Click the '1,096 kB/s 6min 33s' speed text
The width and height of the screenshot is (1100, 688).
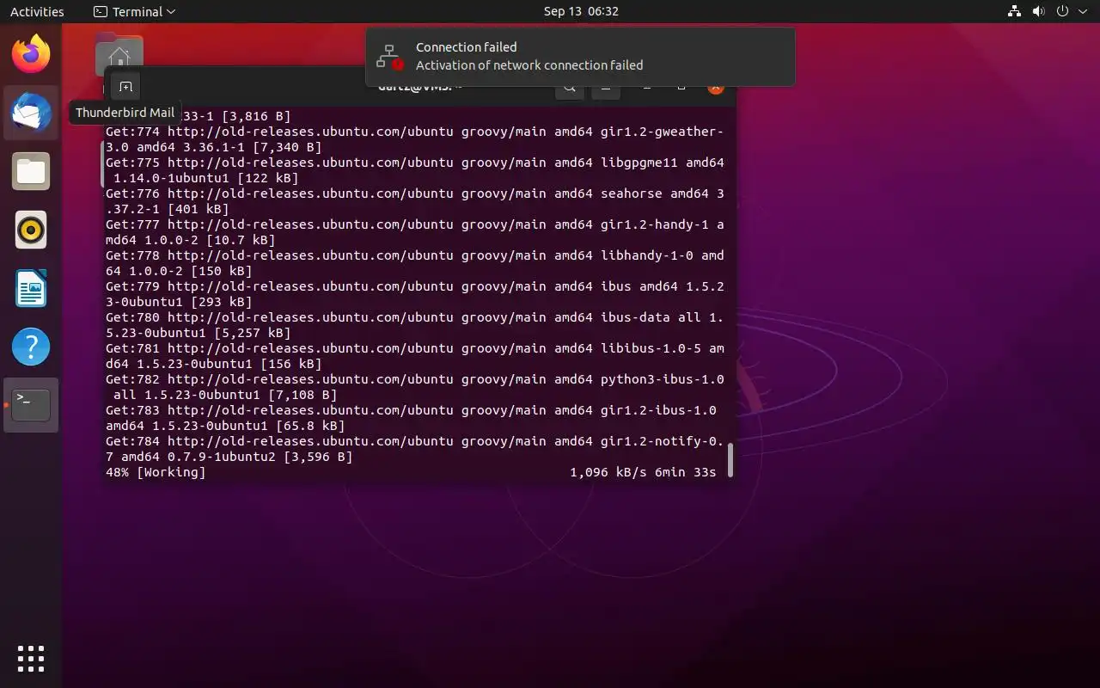pyautogui.click(x=643, y=472)
